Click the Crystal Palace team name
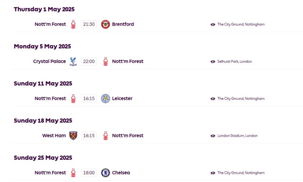This screenshot has width=303, height=182. tap(49, 61)
